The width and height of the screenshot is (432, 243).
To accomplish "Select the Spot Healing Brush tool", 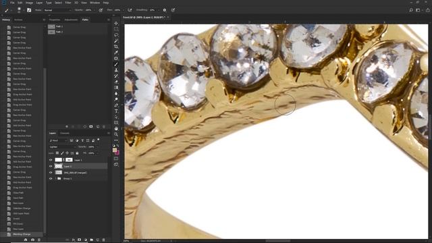I will pyautogui.click(x=116, y=59).
